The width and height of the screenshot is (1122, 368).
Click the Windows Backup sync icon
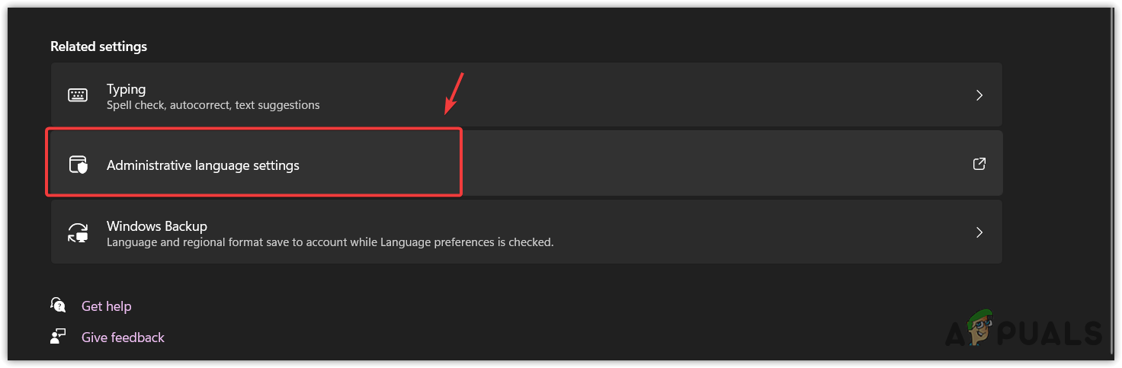click(78, 233)
